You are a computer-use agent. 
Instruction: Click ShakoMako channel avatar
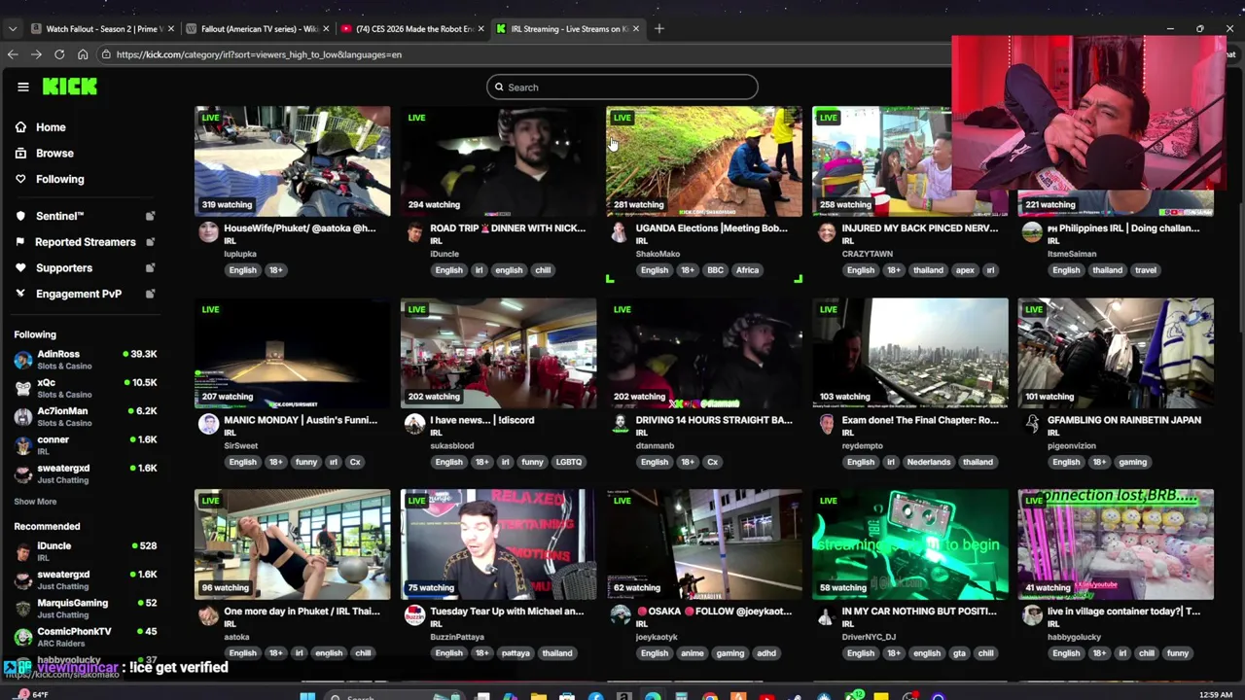click(620, 231)
